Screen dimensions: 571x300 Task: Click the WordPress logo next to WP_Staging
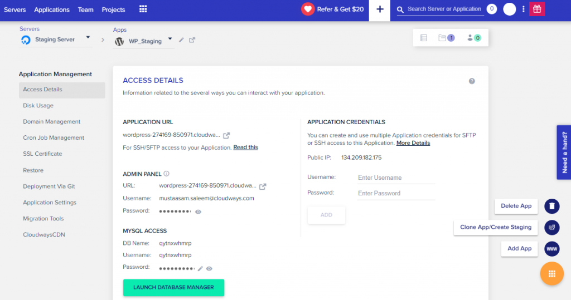pos(119,41)
